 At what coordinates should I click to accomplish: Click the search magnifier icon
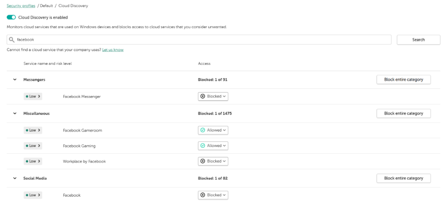click(12, 40)
